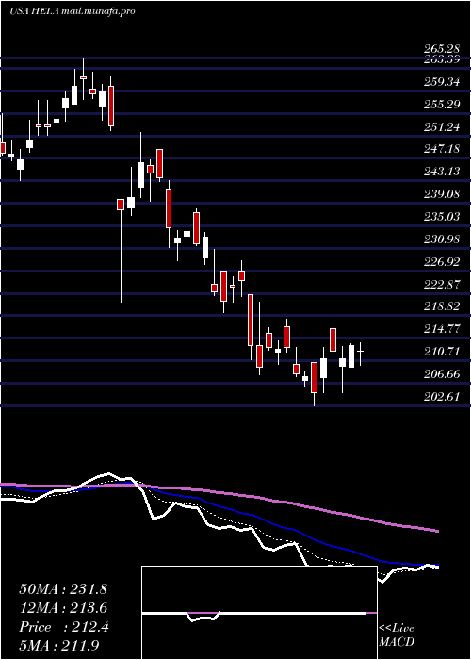Click the 255.29 price label
471x660 pixels.
coord(442,104)
